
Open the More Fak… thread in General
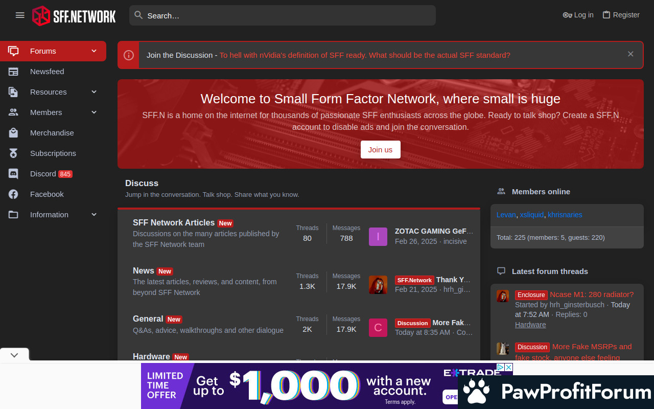(452, 323)
